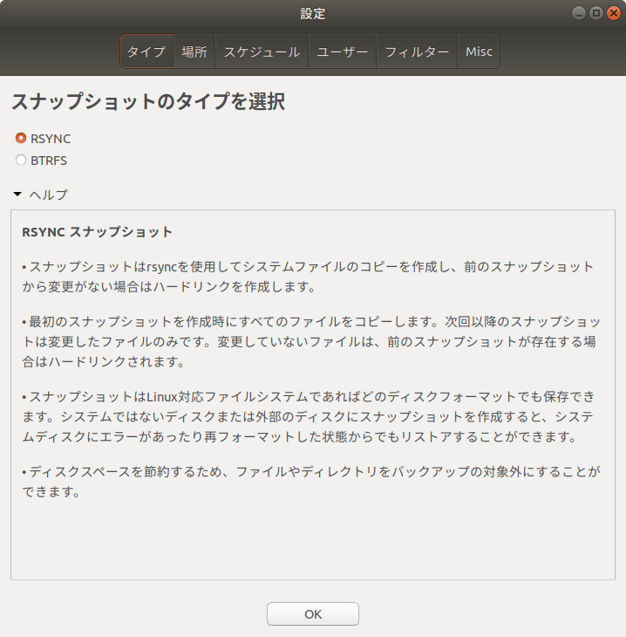Click the help paragraph starting 最初のスナップショット
Screen dimensions: 626x637
click(311, 341)
